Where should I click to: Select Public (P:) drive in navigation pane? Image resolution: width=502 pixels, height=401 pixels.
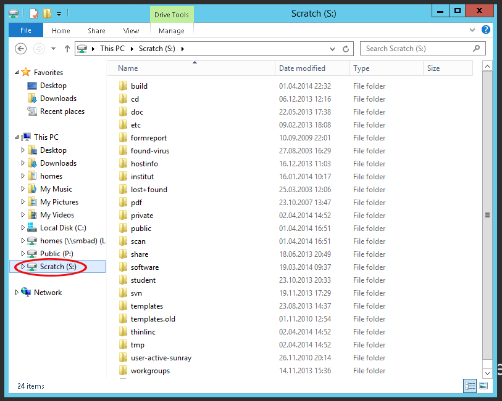click(56, 254)
